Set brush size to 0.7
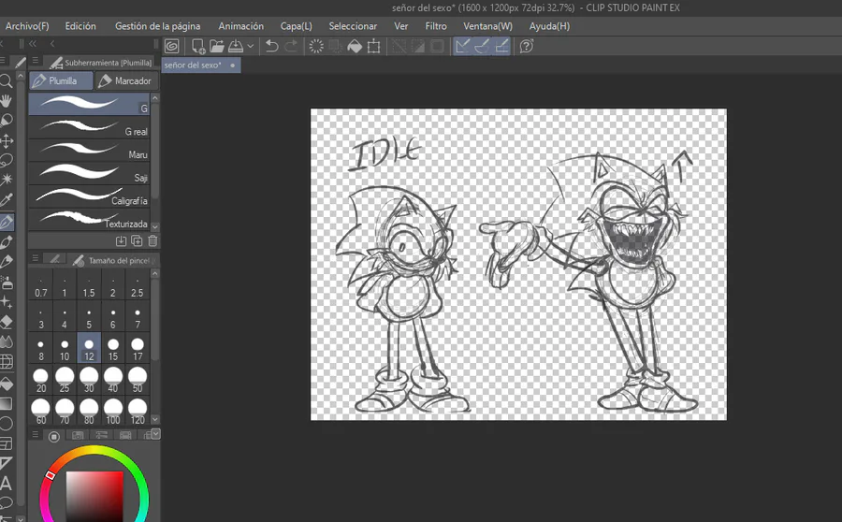 click(41, 286)
